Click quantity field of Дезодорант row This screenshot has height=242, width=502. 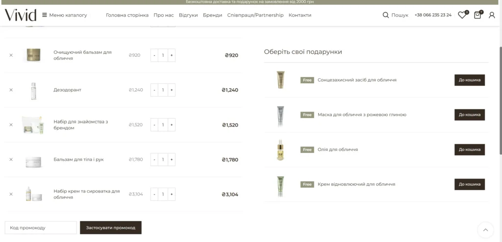(x=163, y=90)
